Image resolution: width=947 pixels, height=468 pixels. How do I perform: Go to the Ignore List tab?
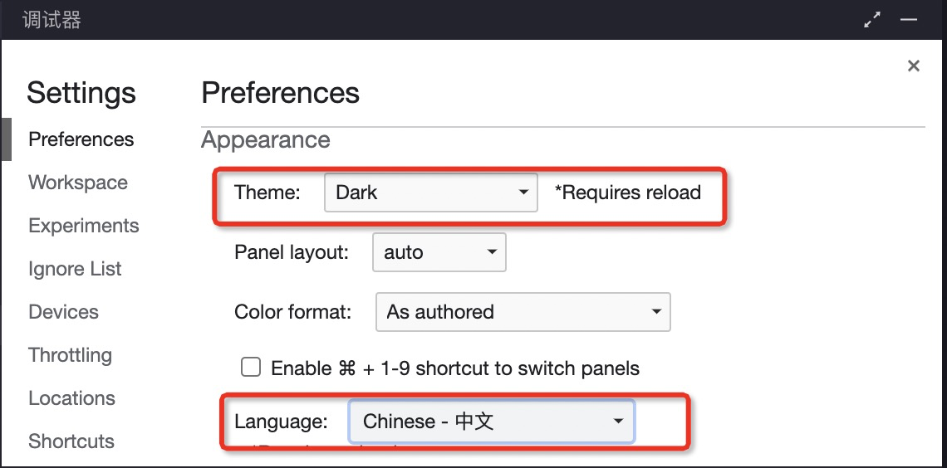pyautogui.click(x=75, y=269)
